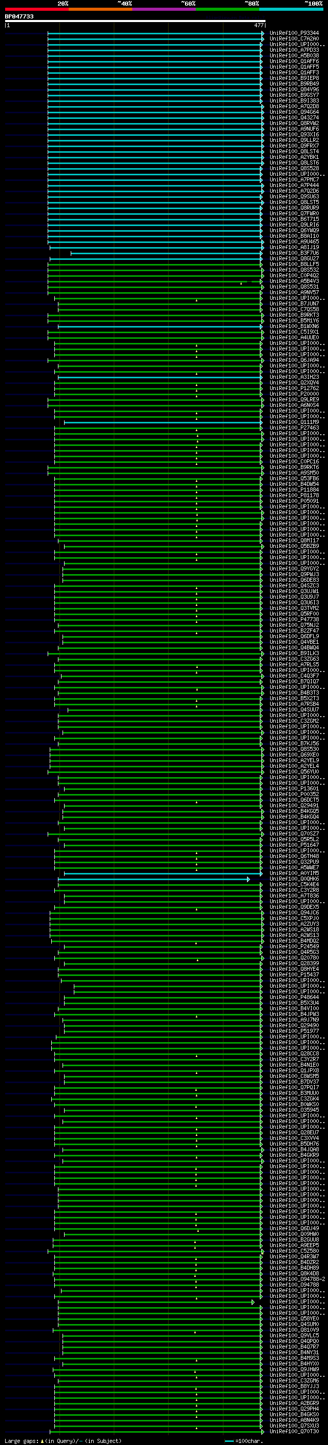Open hit UniRef100_A5B038
Screen dimensions: 328x1445
coord(294,55)
